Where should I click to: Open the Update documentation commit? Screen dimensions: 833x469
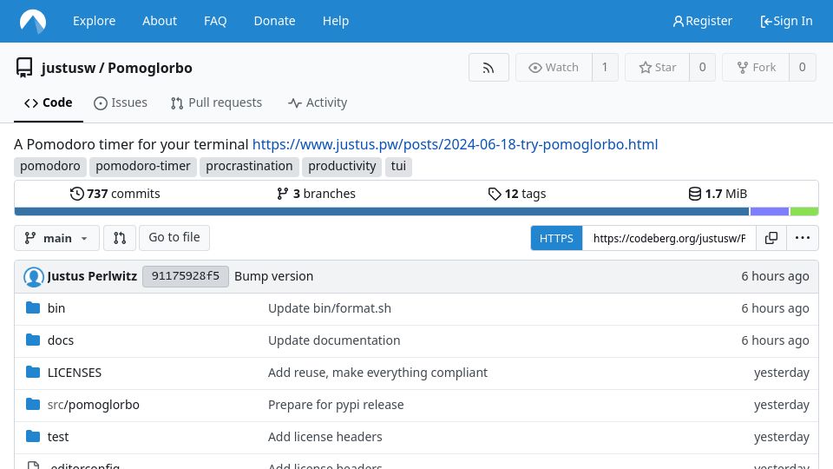pos(334,340)
